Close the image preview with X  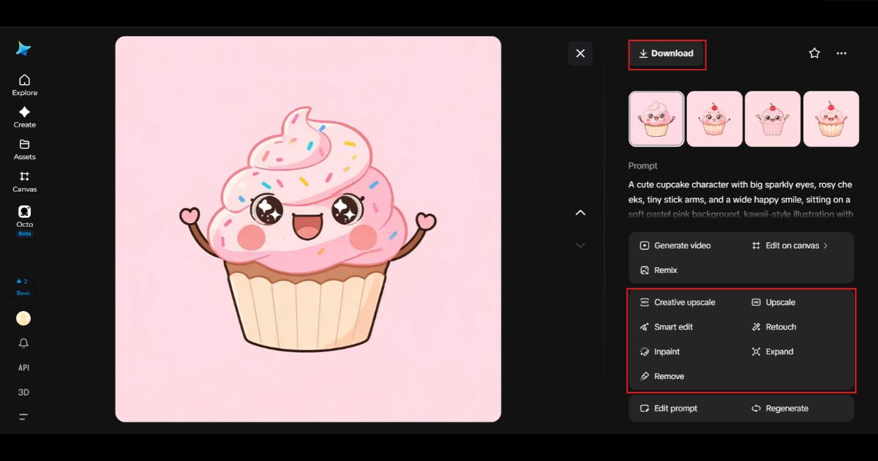click(x=580, y=53)
